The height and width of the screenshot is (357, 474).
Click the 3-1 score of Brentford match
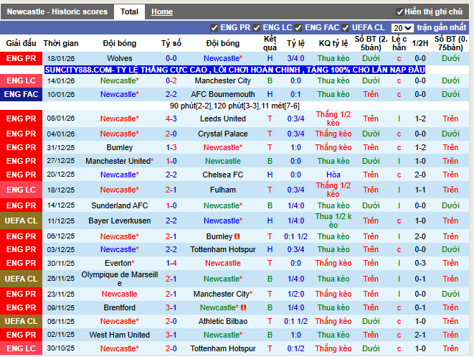(171, 307)
